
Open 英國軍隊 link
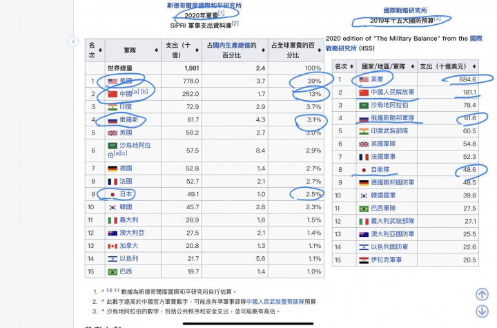click(383, 144)
